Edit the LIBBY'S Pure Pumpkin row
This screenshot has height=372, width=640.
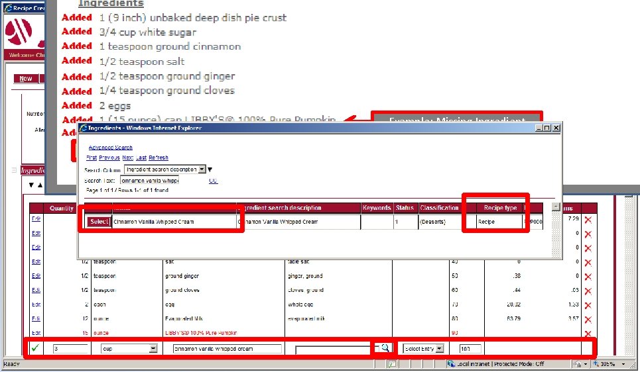pyautogui.click(x=36, y=333)
